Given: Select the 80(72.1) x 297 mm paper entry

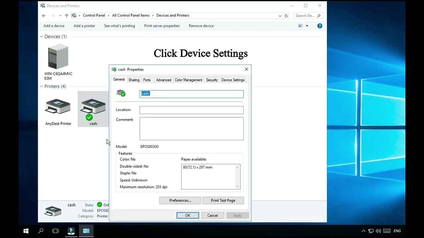Looking at the screenshot, I should [x=198, y=167].
